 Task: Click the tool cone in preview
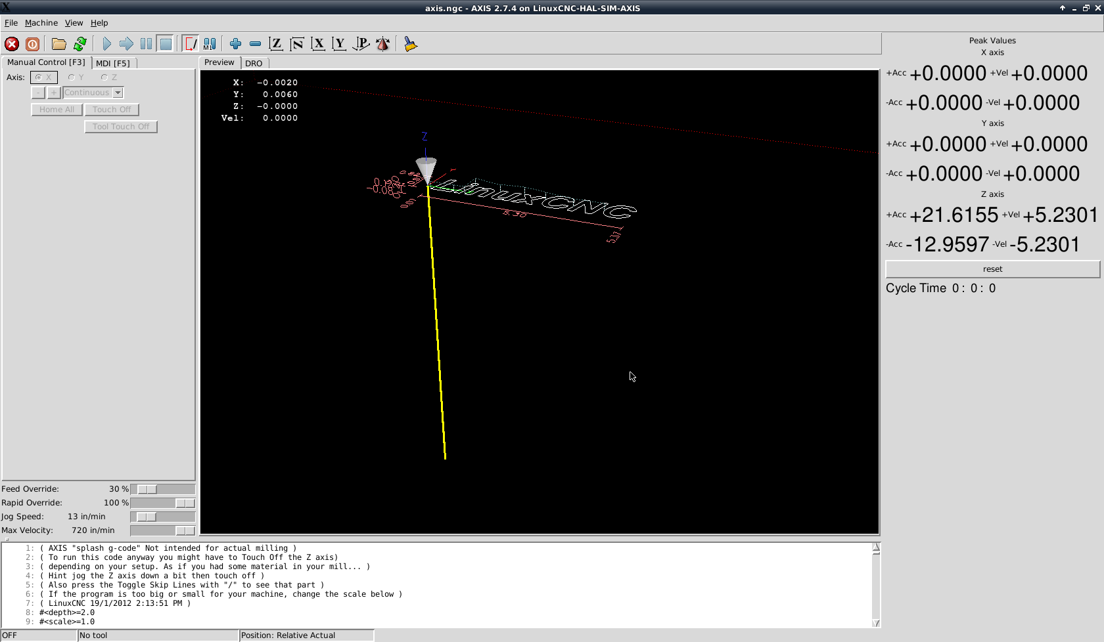(426, 170)
